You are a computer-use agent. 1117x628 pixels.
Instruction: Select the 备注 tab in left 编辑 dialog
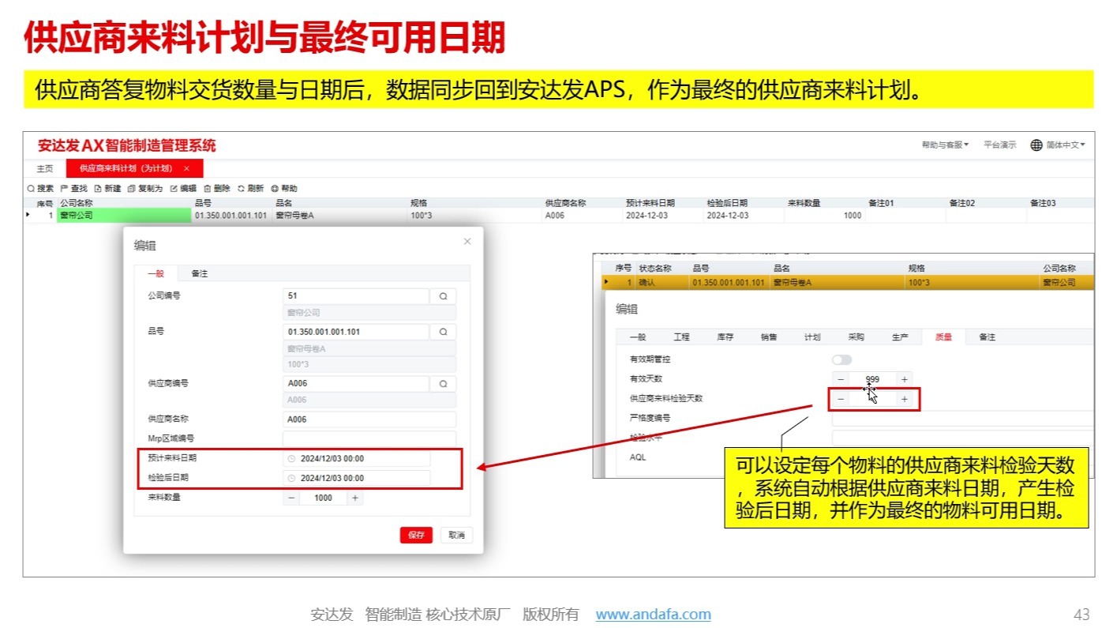[x=199, y=273]
